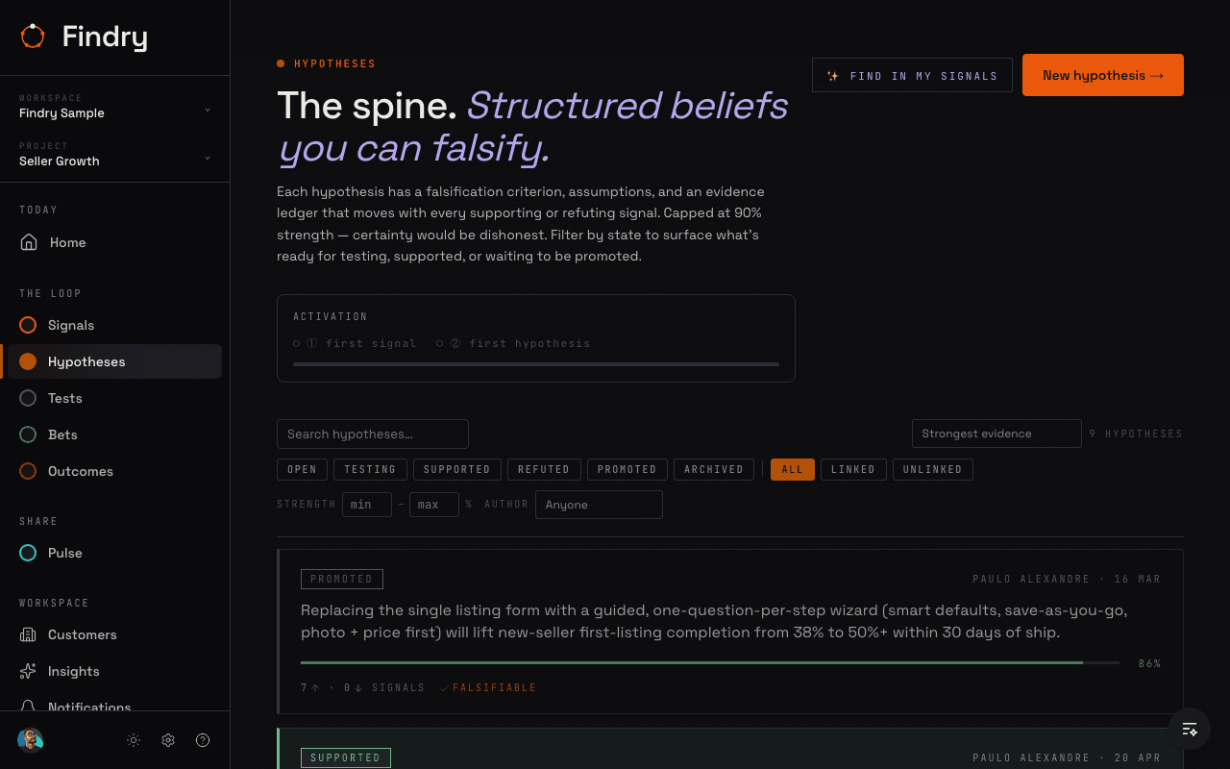The image size is (1230, 769).
Task: Click the PROMOTED badge on first card
Action: (342, 579)
